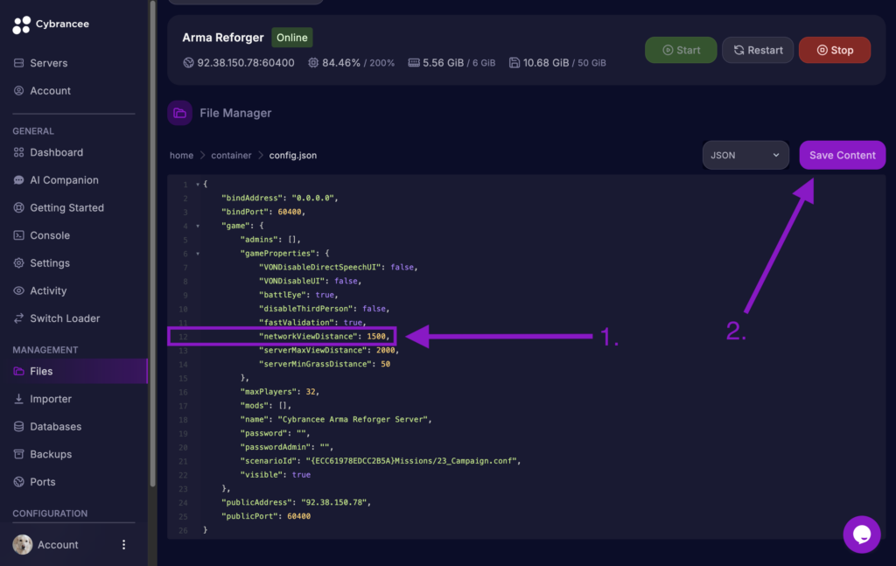
Task: Collapse the "game" block fold arrow
Action: (198, 227)
